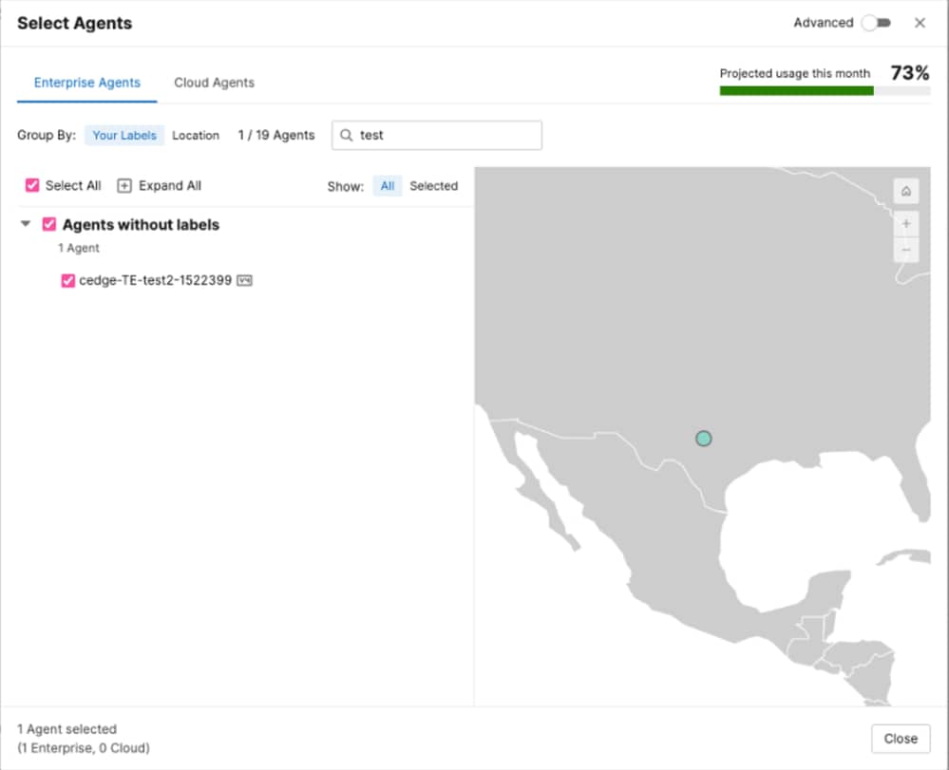Image resolution: width=949 pixels, height=770 pixels.
Task: Click the agent type icon beside cedge-TE-test2-1522399
Action: point(244,281)
